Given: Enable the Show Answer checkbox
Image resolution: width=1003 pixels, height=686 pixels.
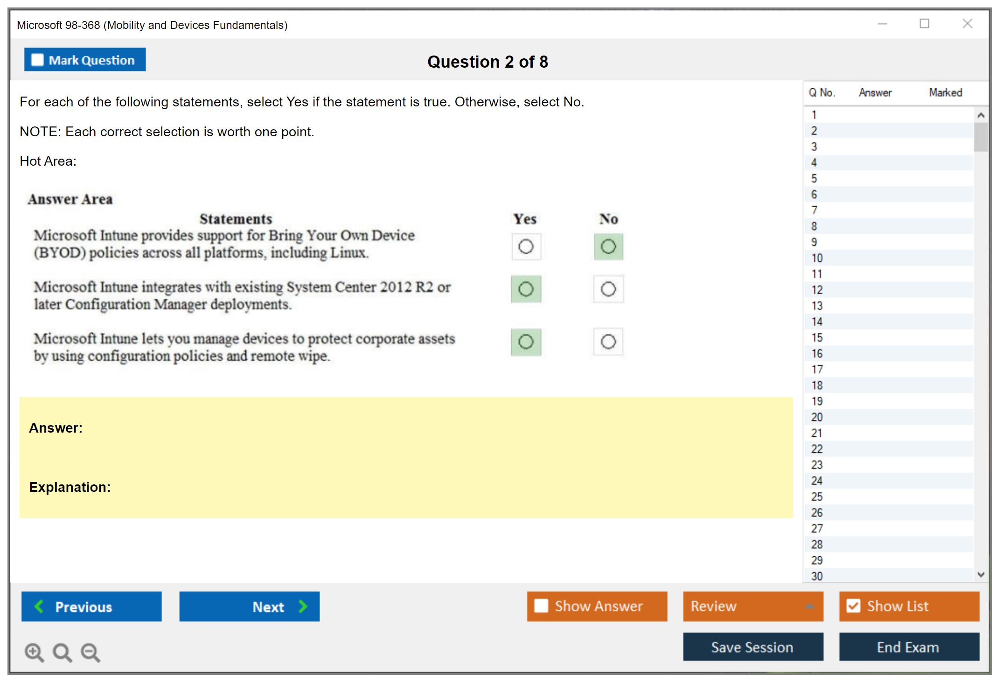Looking at the screenshot, I should click(x=541, y=606).
